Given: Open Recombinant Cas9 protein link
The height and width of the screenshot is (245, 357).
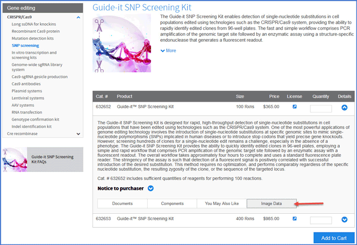Looking at the screenshot, I should [36, 31].
